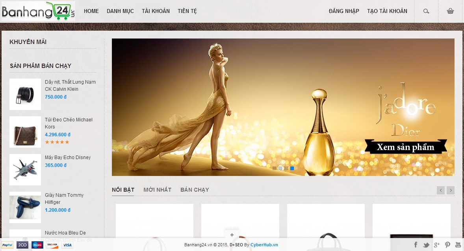Open the Twitter footer icon
464x251 pixels.
[426, 245]
